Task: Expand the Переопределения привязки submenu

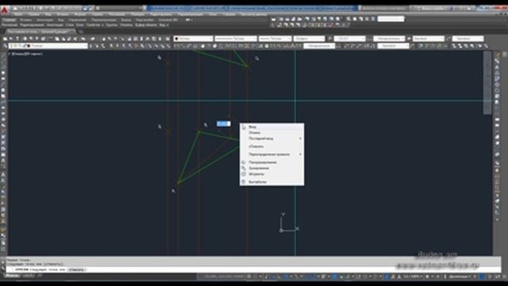Action: [271, 154]
